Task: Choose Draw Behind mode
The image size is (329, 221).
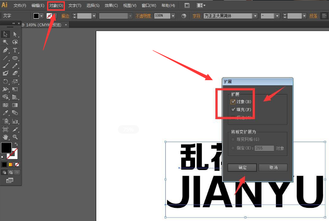Action: click(11, 172)
